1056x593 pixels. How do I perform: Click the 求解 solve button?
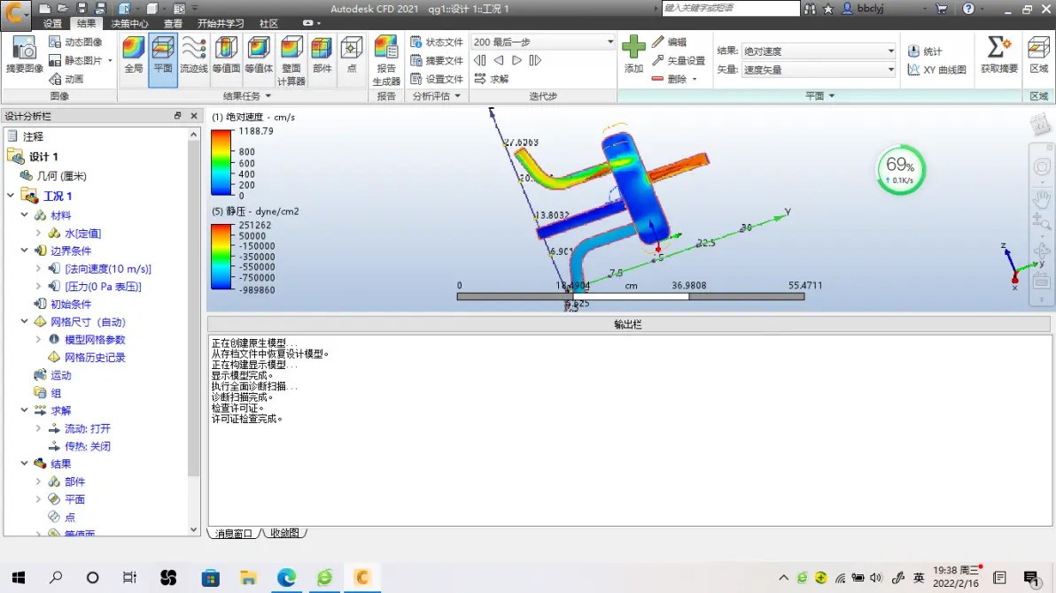(491, 79)
